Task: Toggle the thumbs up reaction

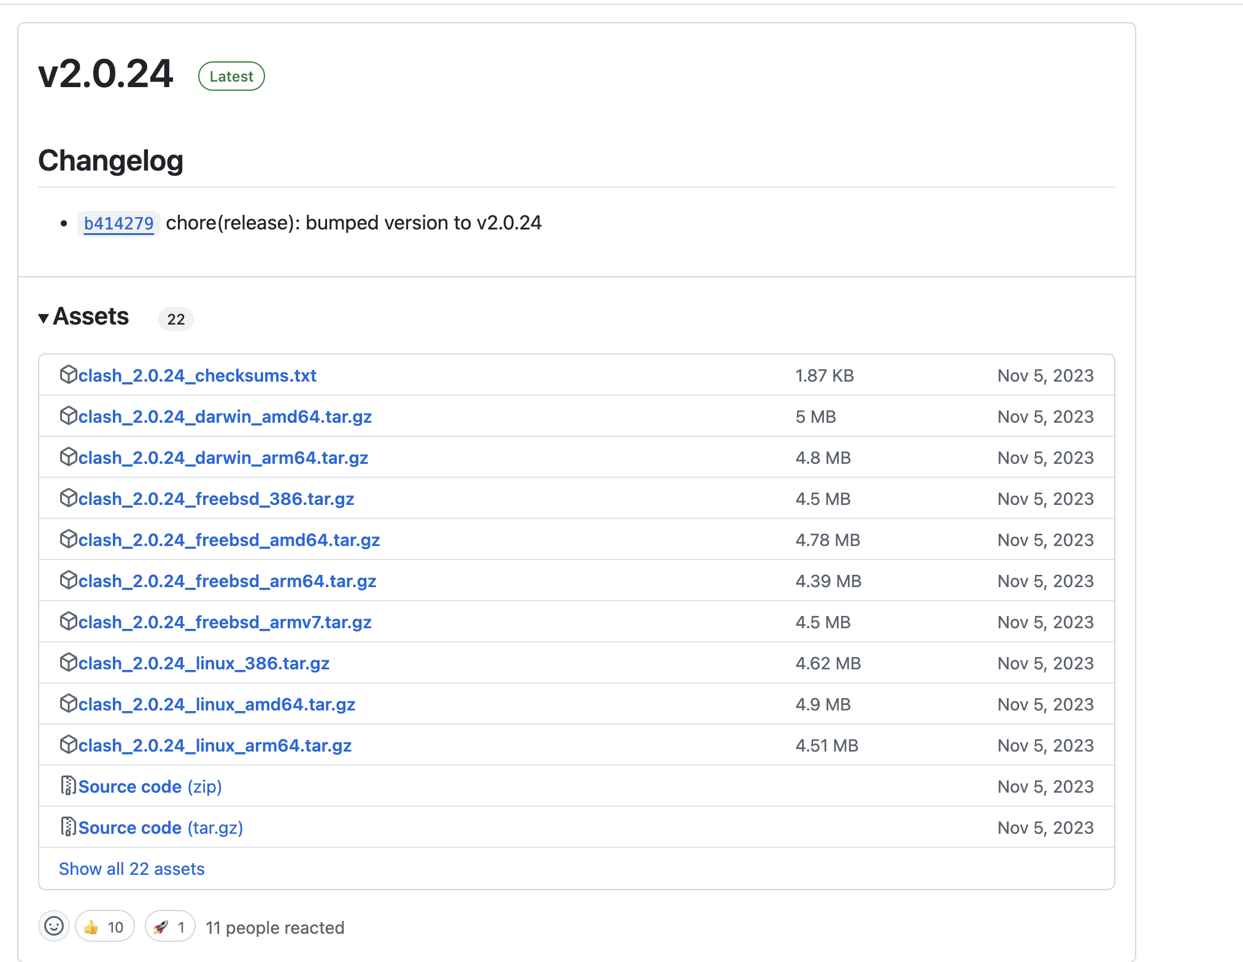Action: tap(104, 926)
